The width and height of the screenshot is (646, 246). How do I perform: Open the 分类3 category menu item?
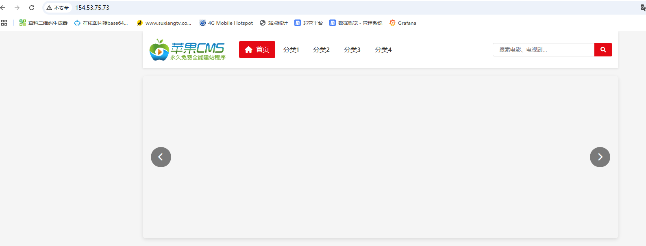point(352,50)
